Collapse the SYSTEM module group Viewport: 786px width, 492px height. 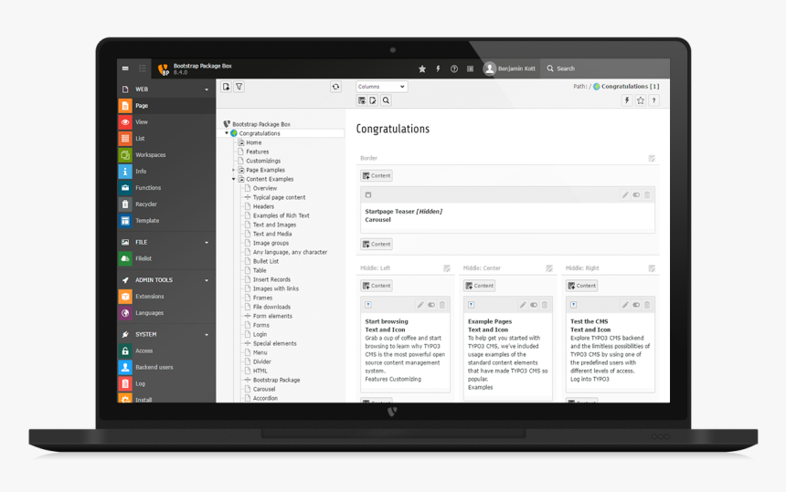click(207, 335)
